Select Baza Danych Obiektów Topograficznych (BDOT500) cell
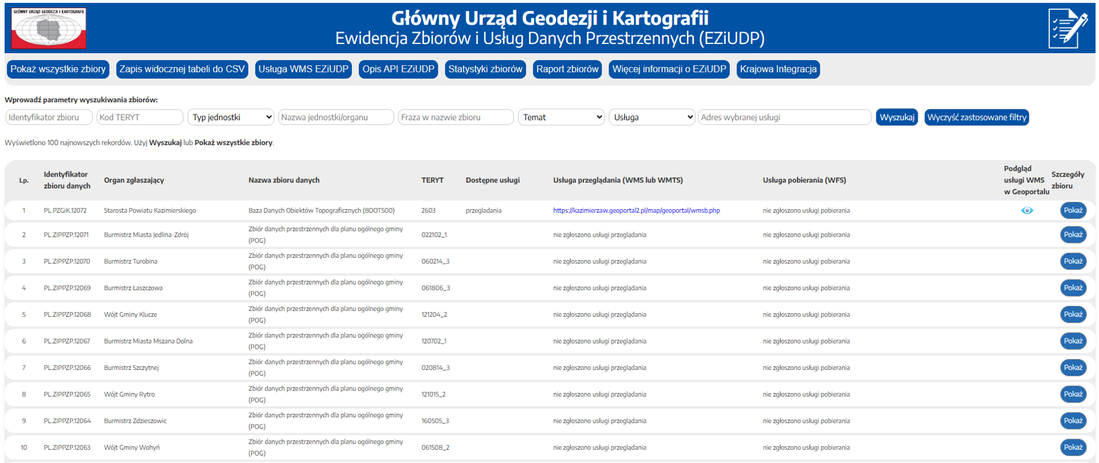 coord(322,210)
